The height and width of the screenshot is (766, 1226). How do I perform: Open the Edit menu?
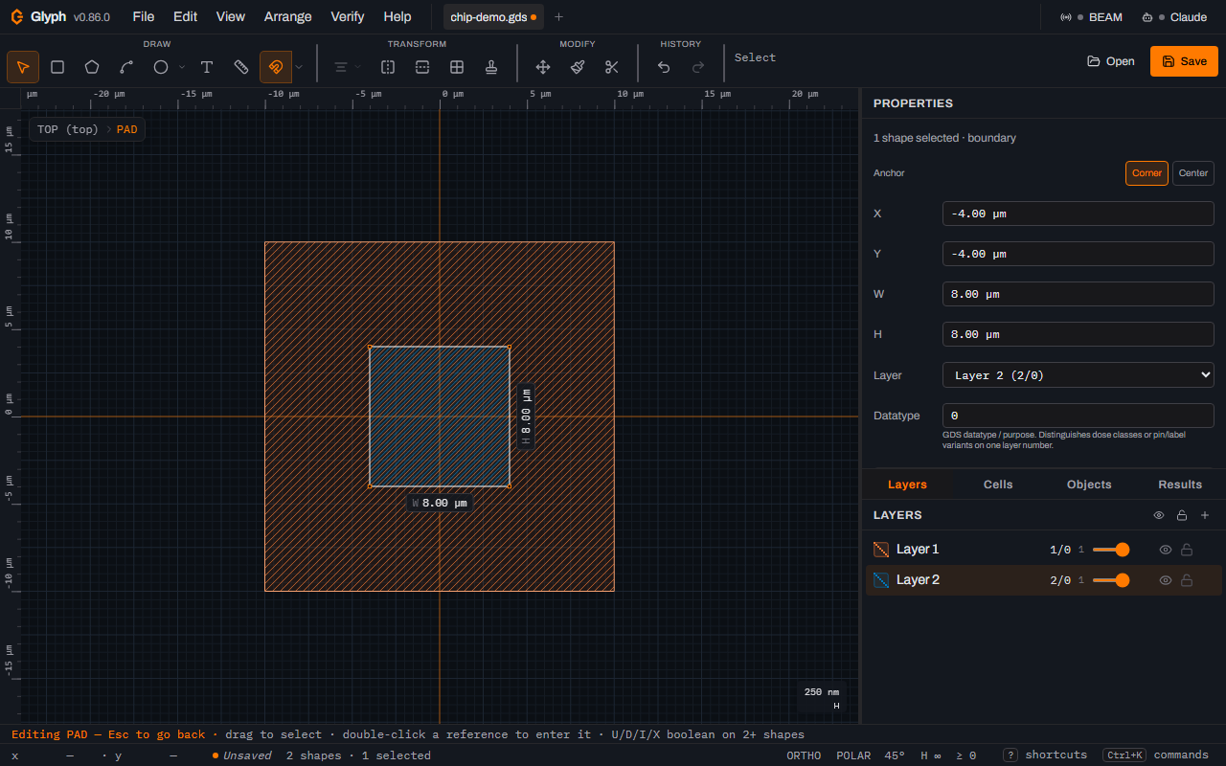tap(186, 17)
